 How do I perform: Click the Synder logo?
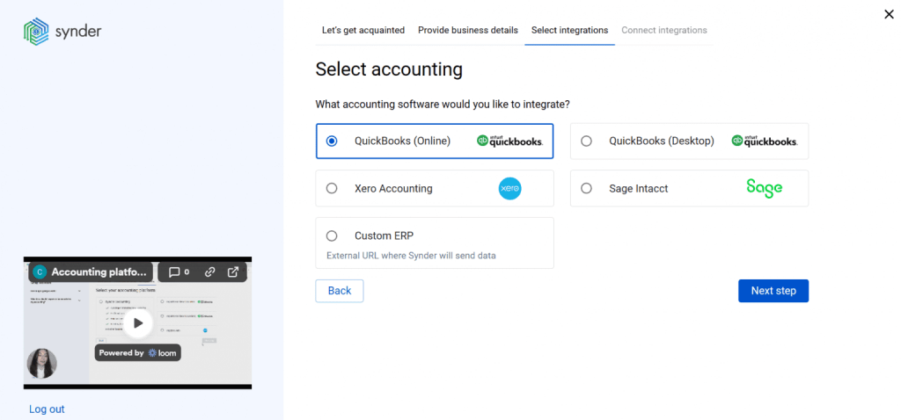click(62, 32)
